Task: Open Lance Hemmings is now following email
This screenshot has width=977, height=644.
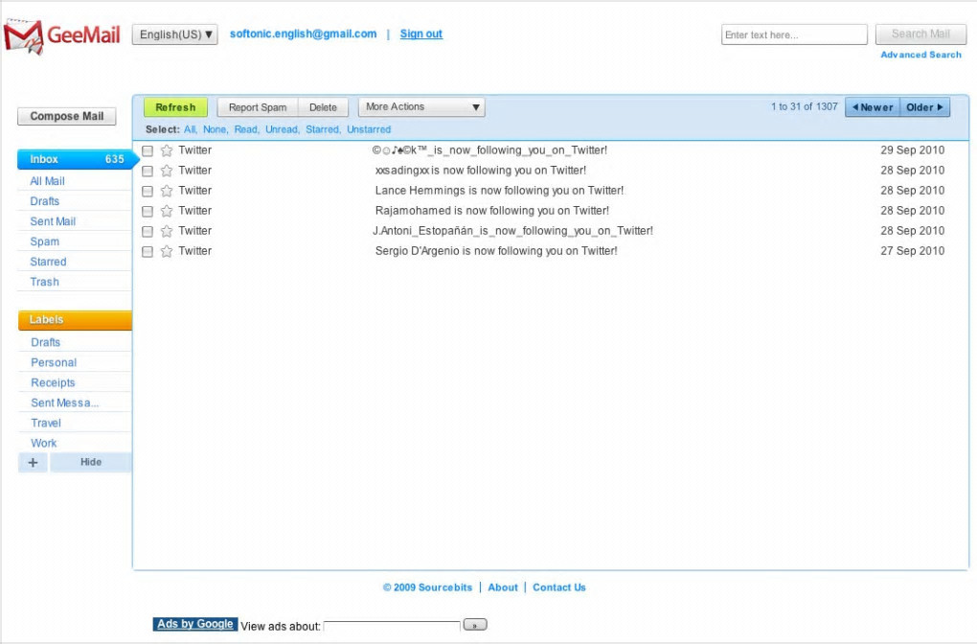Action: 499,191
